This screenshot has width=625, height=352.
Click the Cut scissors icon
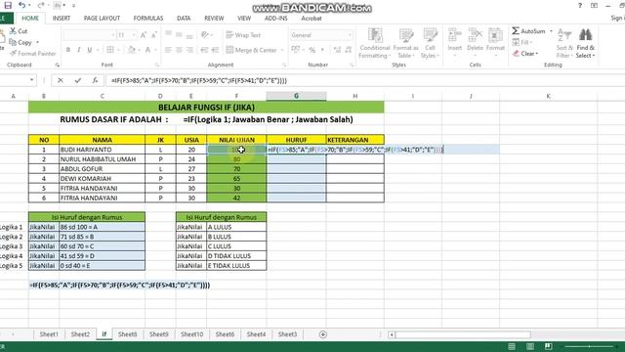[x=13, y=31]
